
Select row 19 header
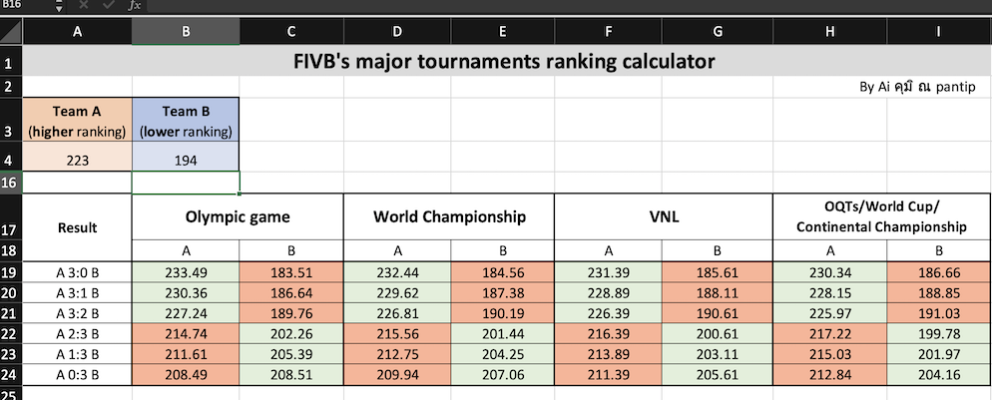coord(11,270)
